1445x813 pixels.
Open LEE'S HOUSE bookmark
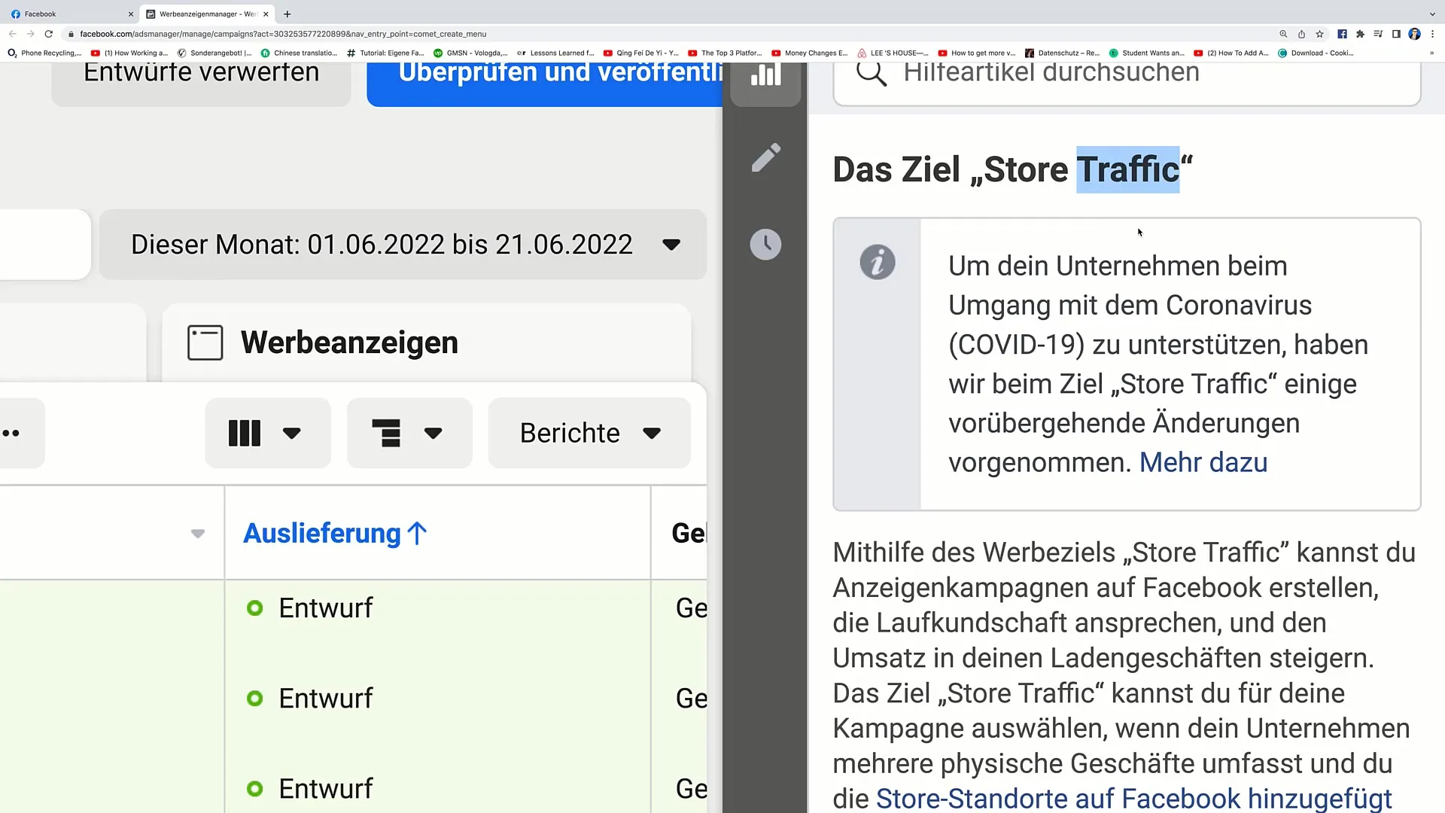893,53
